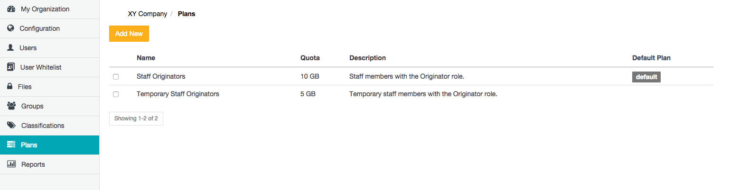Click the My Organization dashboard icon
The image size is (730, 190).
click(x=11, y=9)
